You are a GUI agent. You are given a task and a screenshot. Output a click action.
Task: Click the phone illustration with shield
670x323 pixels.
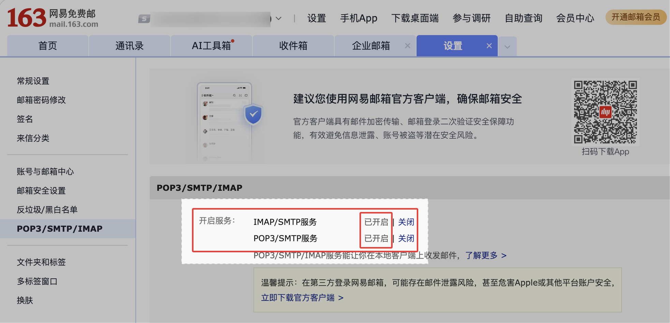[229, 122]
